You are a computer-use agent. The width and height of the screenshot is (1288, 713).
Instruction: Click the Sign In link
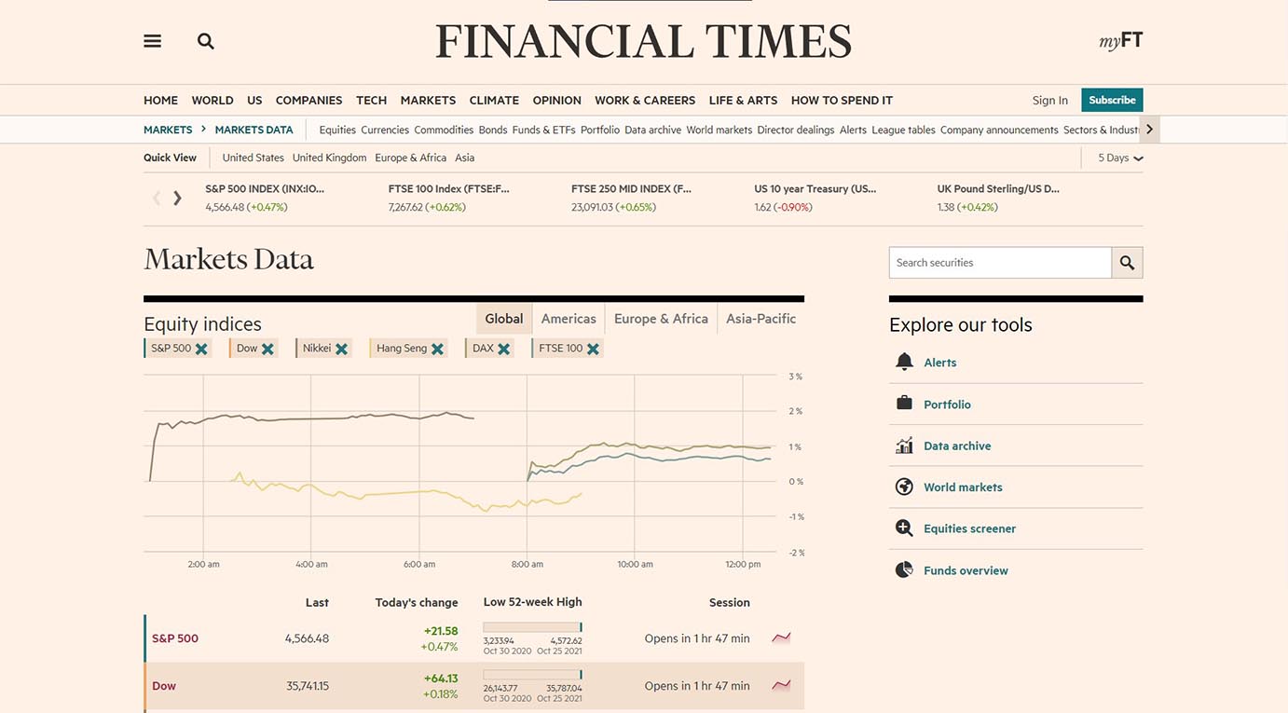[1049, 101]
